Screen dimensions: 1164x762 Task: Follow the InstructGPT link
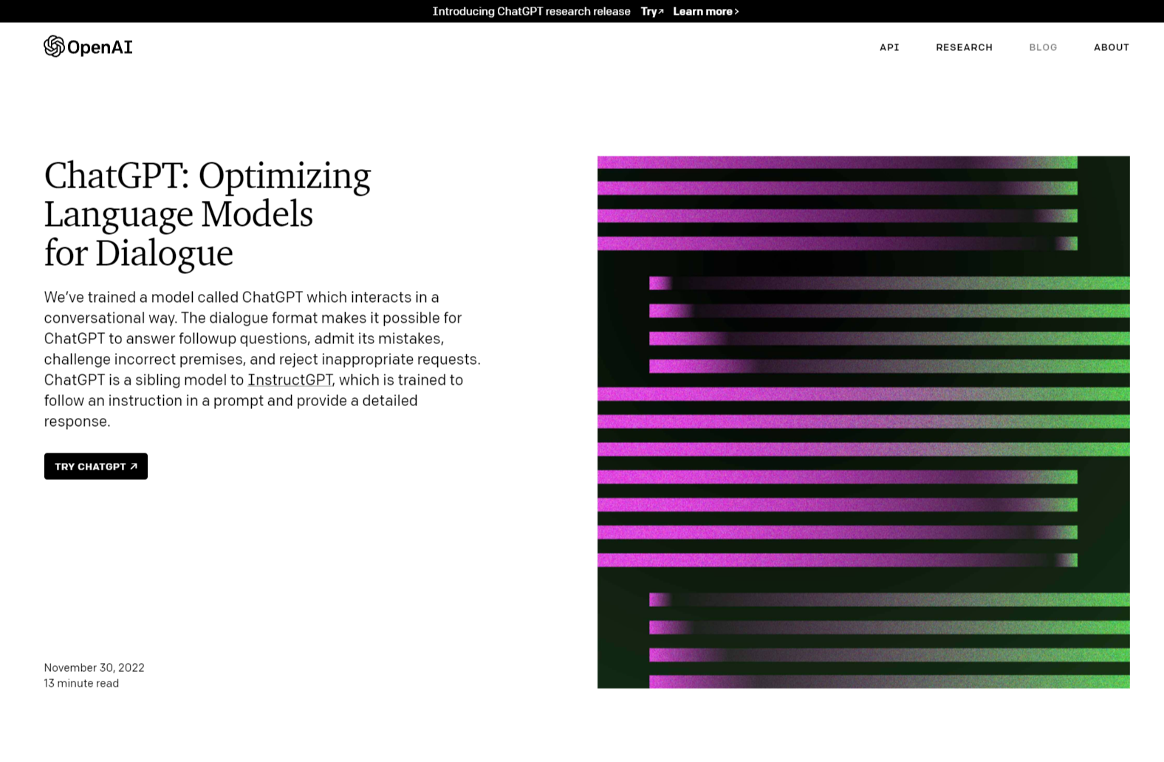point(290,380)
